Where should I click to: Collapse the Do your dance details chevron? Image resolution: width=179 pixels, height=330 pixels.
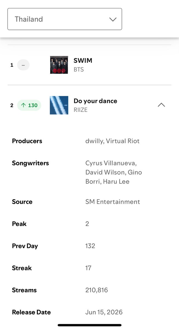[161, 105]
